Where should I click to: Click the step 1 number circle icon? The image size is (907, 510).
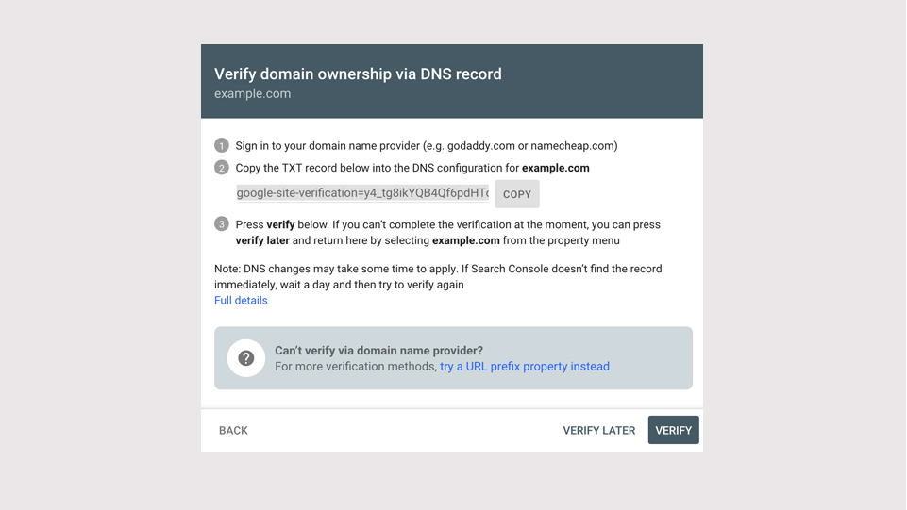point(222,145)
